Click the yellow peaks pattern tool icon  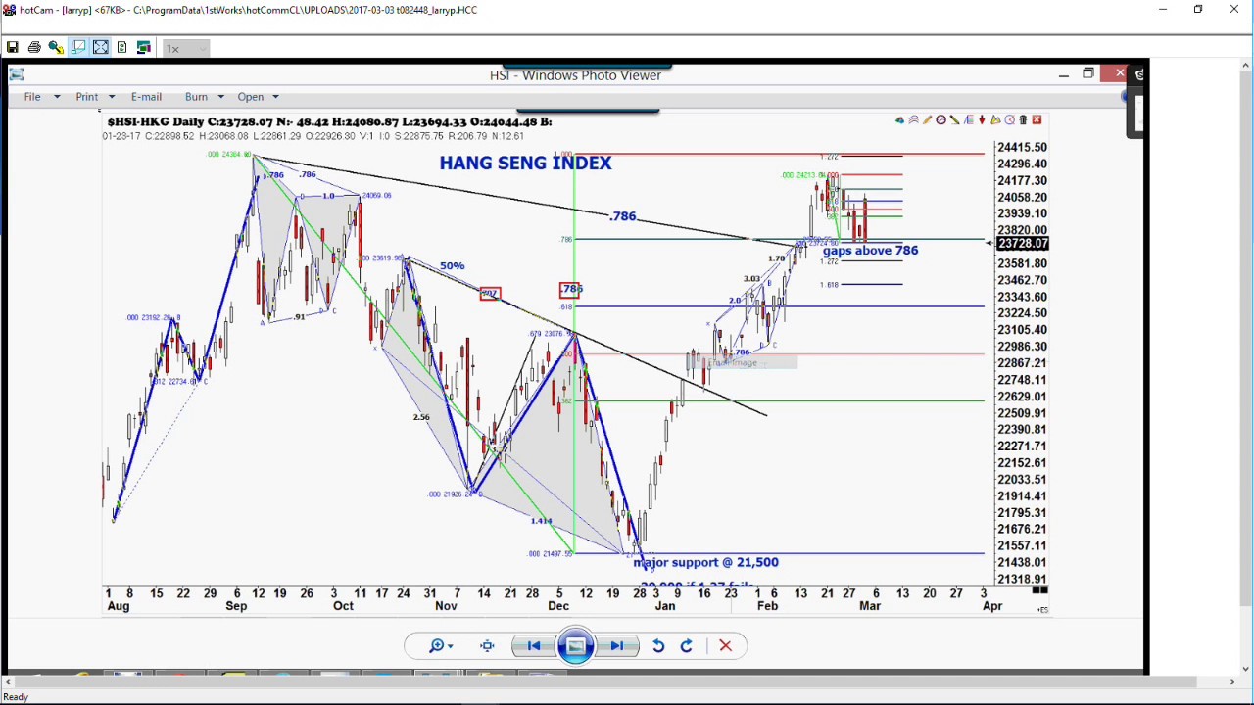click(995, 120)
